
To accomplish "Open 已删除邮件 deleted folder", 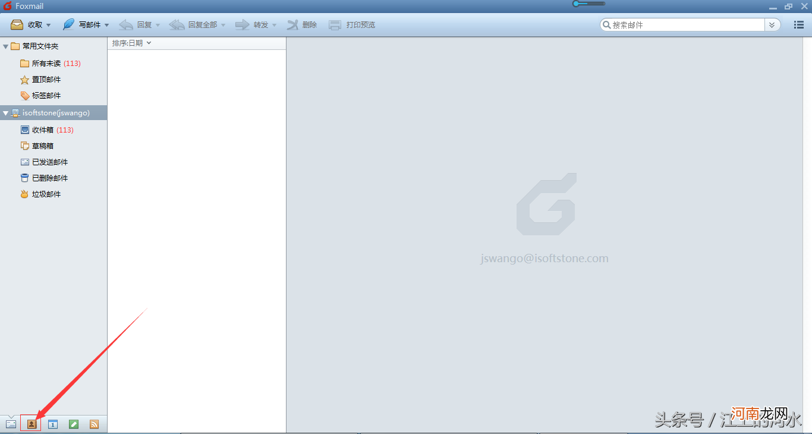I will [44, 178].
